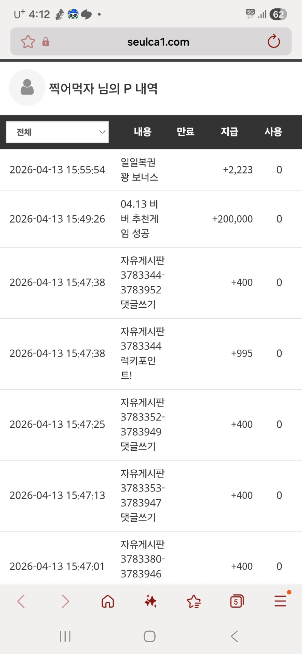The width and height of the screenshot is (302, 654).
Task: Open browser home page icon
Action: 108,601
